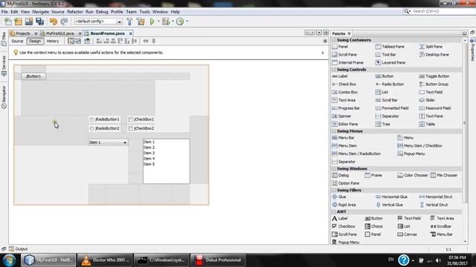Pick the Progress Bar palette component
The width and height of the screenshot is (476, 267).
tap(346, 108)
